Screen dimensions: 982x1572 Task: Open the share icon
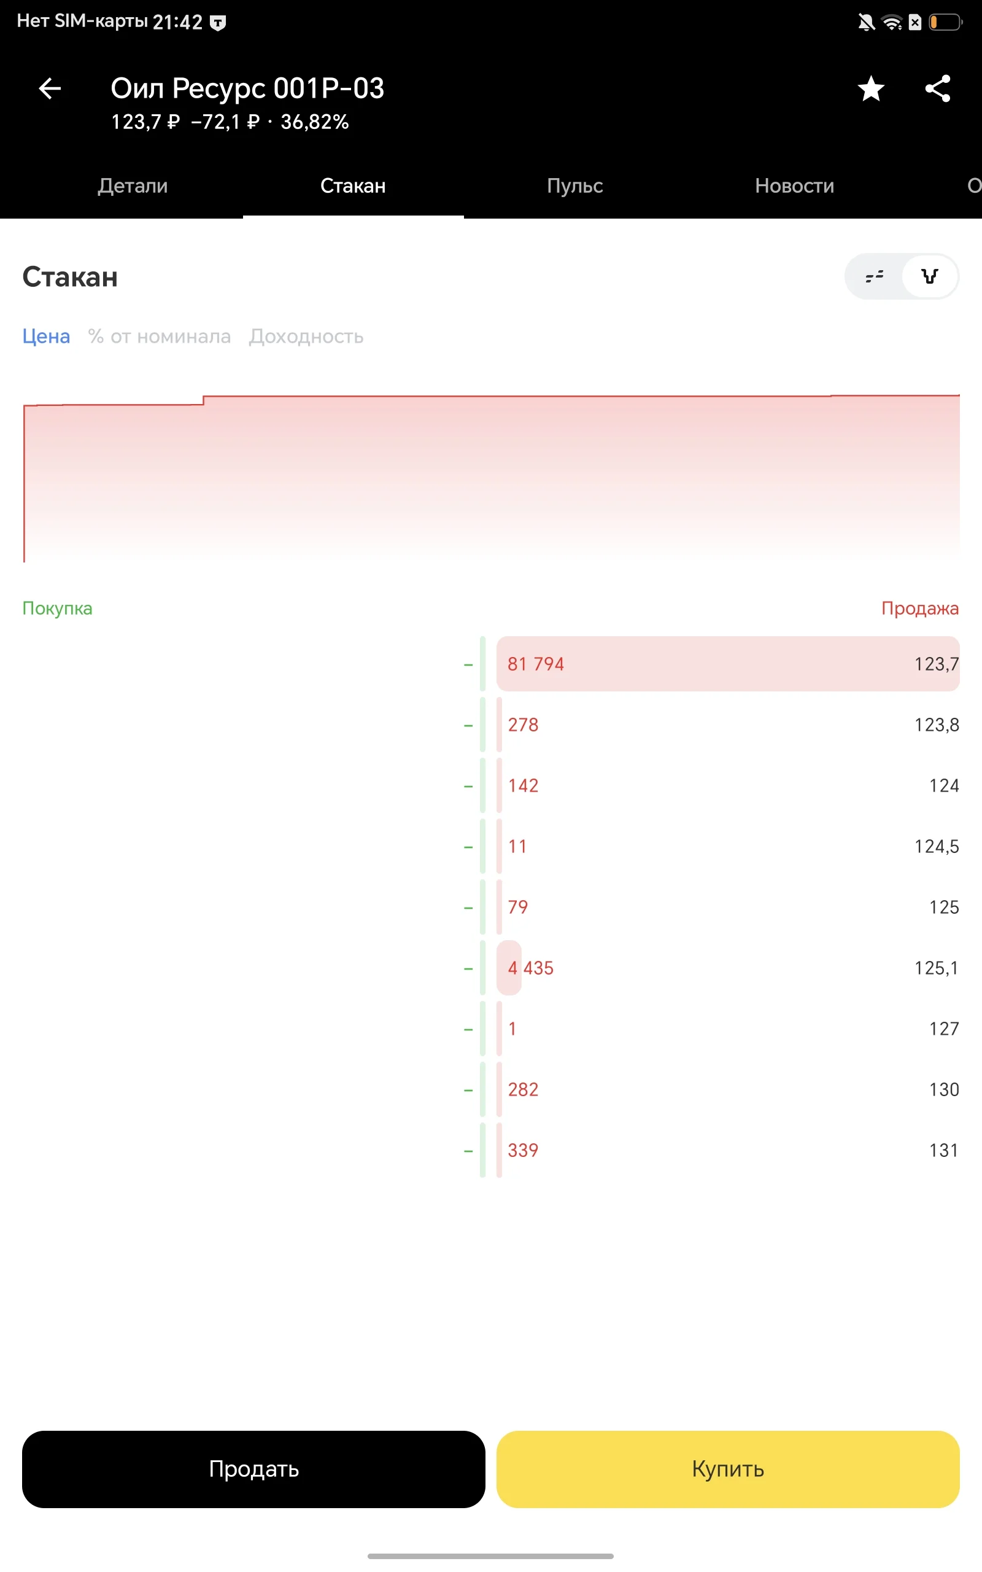(x=937, y=88)
